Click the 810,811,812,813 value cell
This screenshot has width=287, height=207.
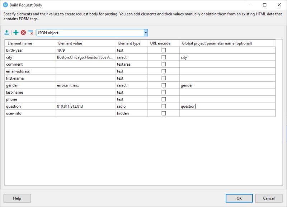click(86, 106)
